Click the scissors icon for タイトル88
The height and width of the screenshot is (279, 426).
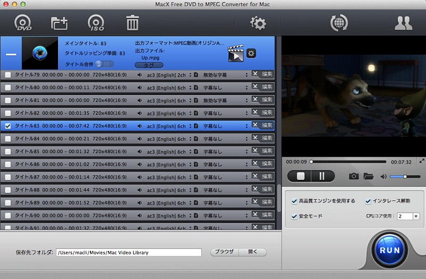255,189
